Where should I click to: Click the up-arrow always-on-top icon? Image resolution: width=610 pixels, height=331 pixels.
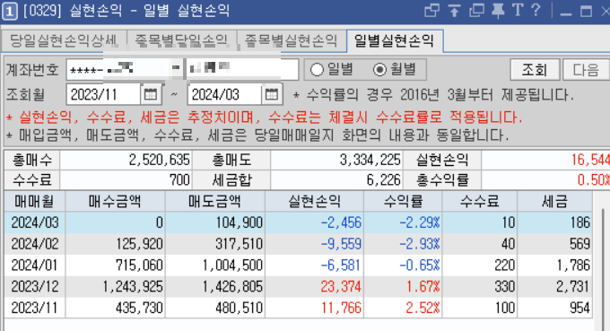pyautogui.click(x=454, y=11)
